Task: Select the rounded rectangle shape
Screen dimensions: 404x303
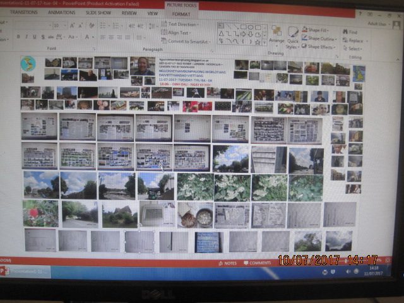Action: pos(258,27)
